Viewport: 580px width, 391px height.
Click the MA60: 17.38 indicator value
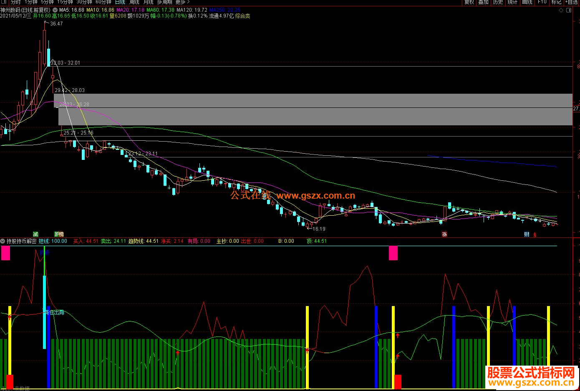click(x=160, y=10)
